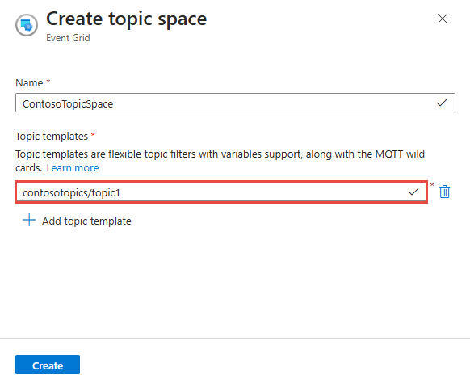Click the Create button

tap(48, 365)
